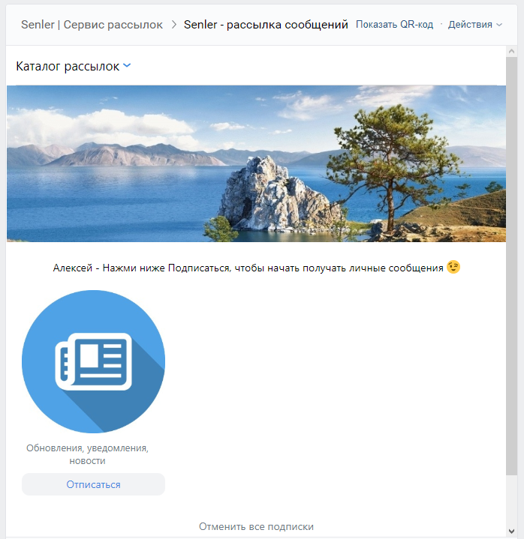Click the vertical scrollbar thumb

tap(512, 262)
